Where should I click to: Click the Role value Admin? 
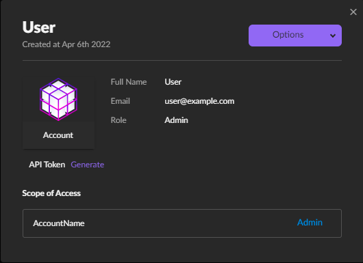pyautogui.click(x=176, y=120)
